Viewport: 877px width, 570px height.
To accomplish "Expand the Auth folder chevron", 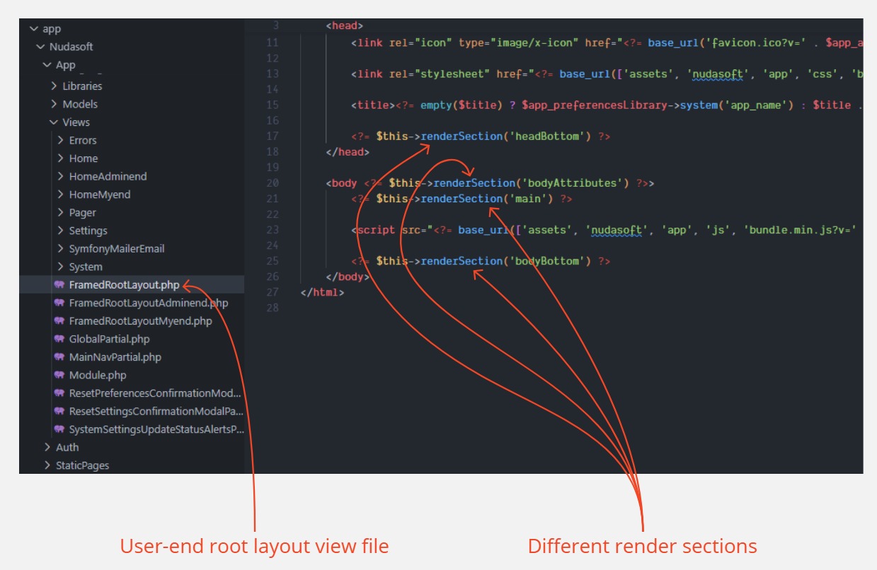I will [x=47, y=447].
